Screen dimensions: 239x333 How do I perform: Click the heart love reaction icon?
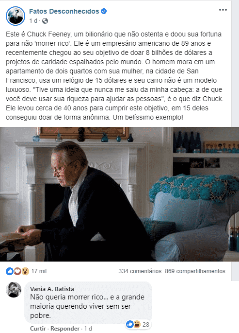(x=17, y=271)
